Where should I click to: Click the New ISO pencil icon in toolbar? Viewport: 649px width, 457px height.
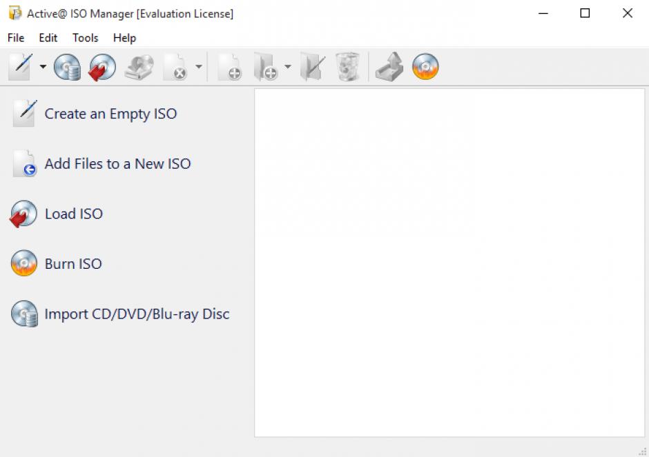point(20,67)
